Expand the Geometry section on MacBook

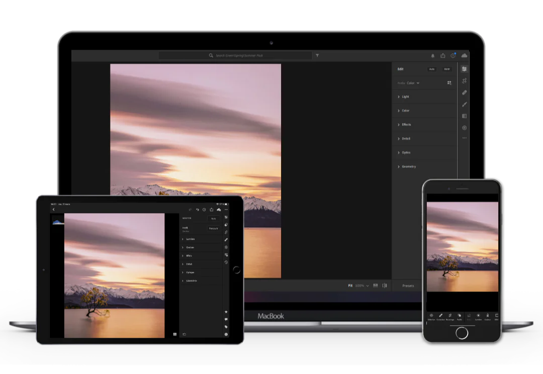click(408, 166)
